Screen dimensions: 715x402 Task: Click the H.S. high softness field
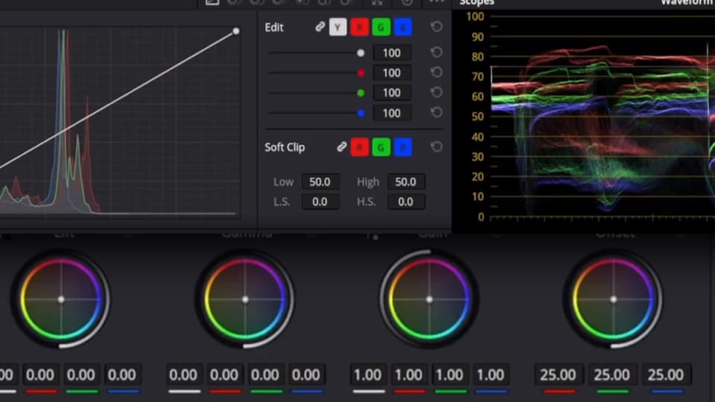[406, 202]
